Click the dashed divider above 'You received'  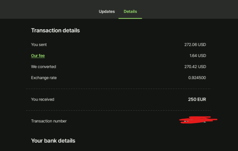(x=118, y=89)
